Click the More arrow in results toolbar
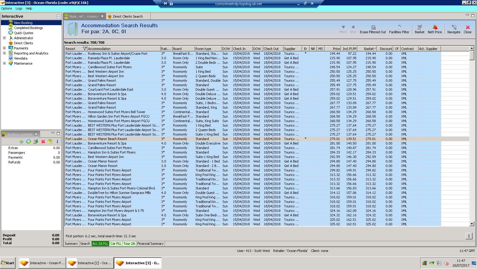 click(x=343, y=27)
